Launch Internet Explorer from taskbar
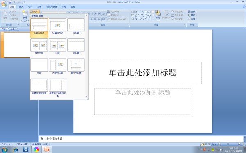This screenshot has height=153, width=246. pos(16,150)
